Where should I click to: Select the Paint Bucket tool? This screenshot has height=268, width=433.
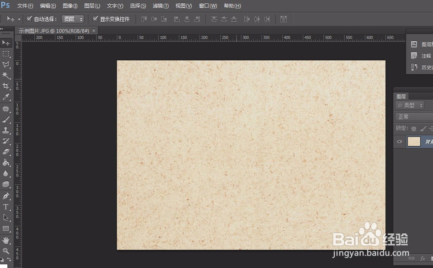point(6,163)
